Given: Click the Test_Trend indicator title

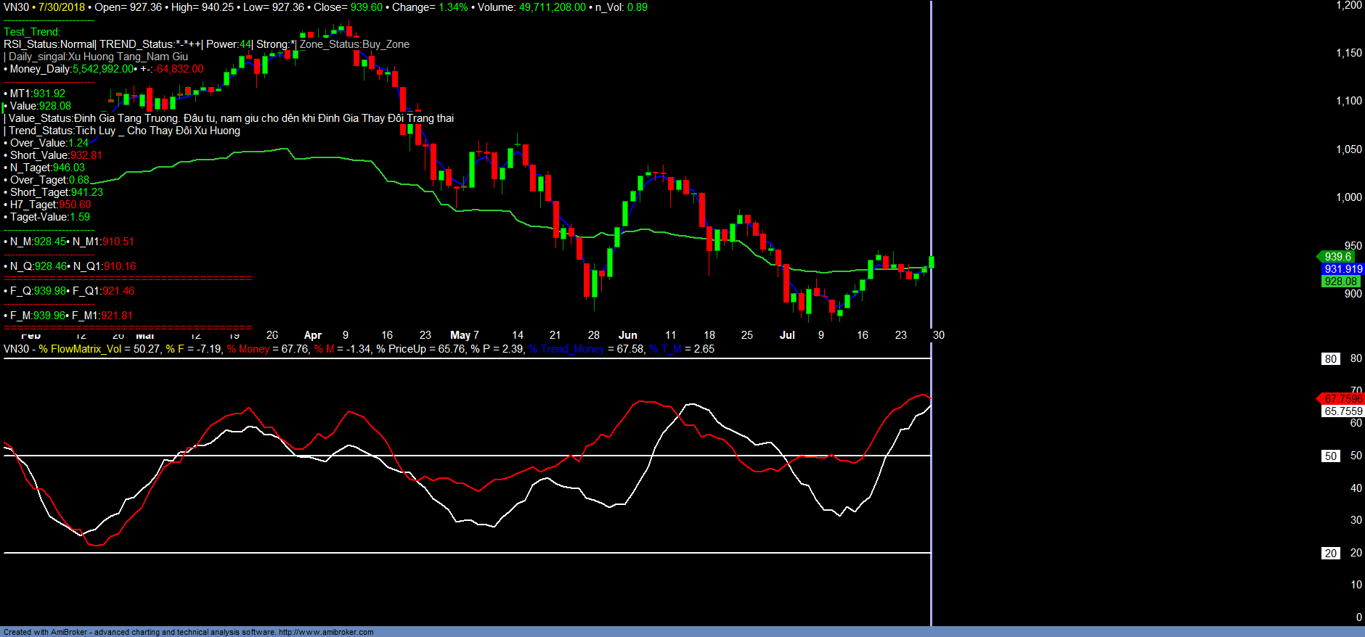Looking at the screenshot, I should (32, 32).
